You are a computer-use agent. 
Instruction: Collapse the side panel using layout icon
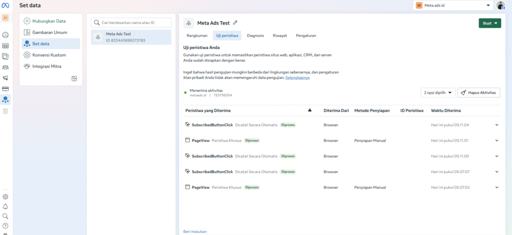(74, 78)
